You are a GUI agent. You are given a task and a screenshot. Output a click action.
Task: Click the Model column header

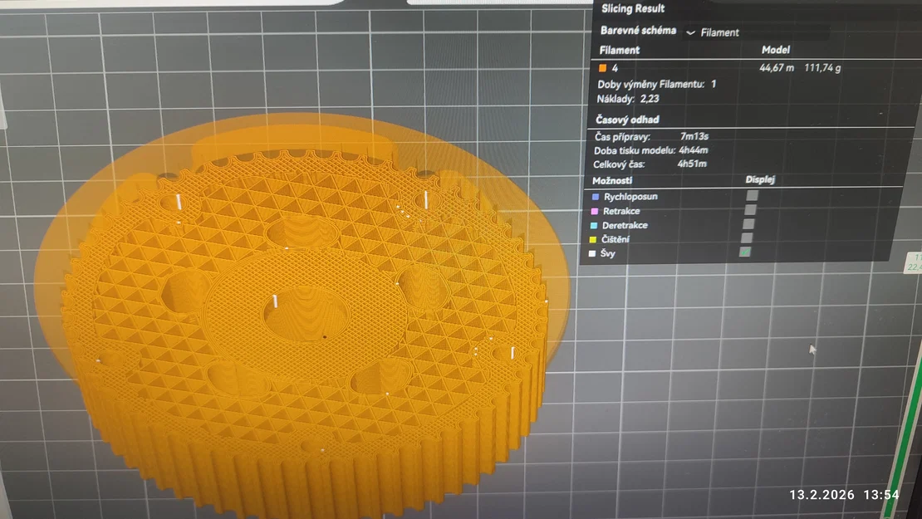(776, 50)
